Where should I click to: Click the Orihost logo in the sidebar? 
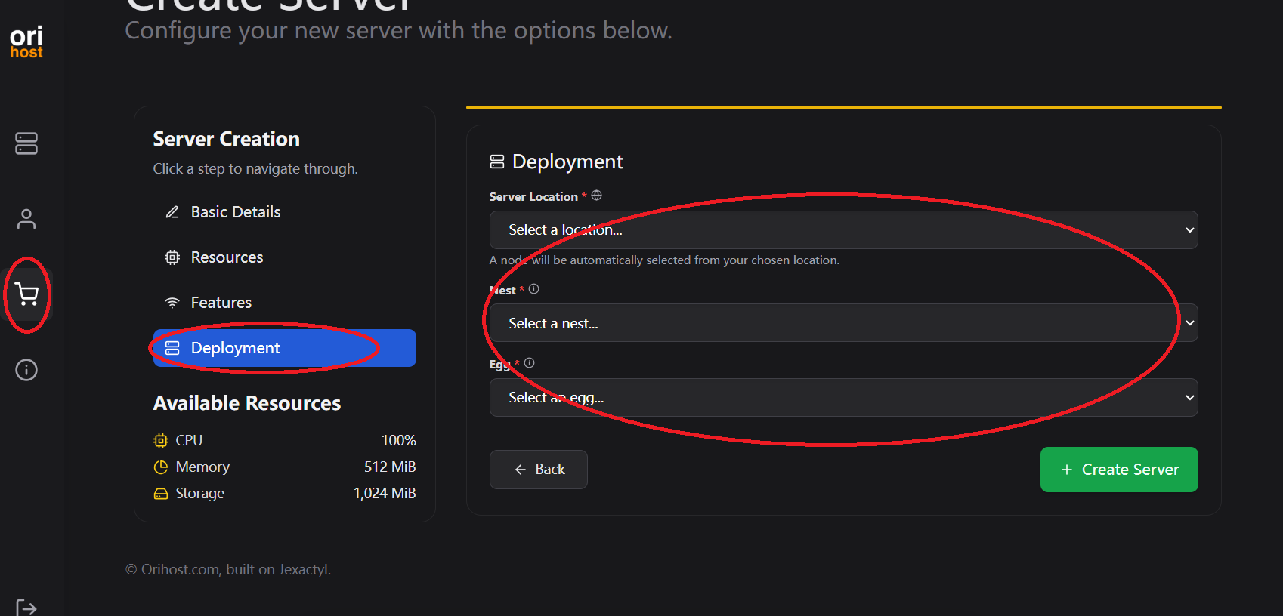(x=26, y=42)
